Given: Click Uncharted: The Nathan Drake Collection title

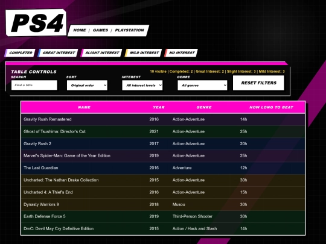Looking at the screenshot, I should pyautogui.click(x=61, y=180).
